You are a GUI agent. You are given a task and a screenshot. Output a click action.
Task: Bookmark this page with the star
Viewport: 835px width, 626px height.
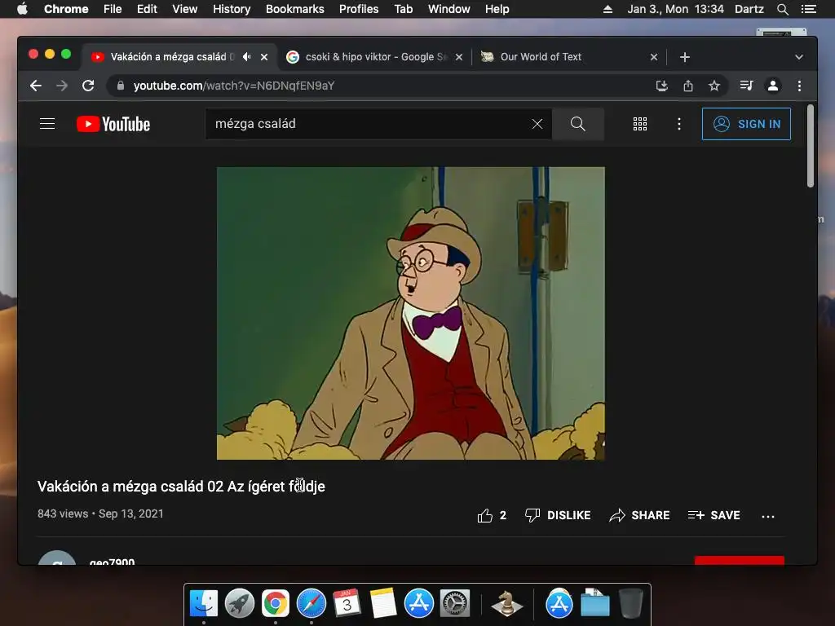714,86
